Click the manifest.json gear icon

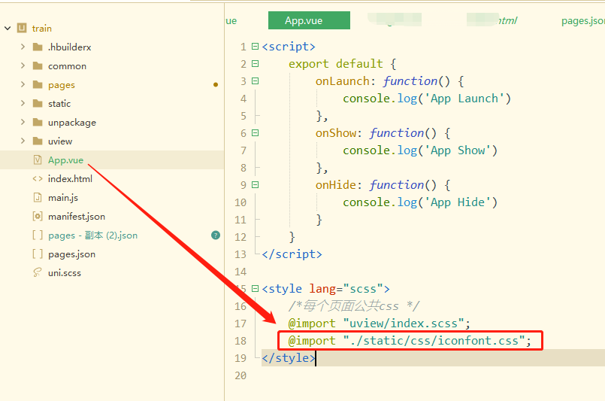[38, 217]
